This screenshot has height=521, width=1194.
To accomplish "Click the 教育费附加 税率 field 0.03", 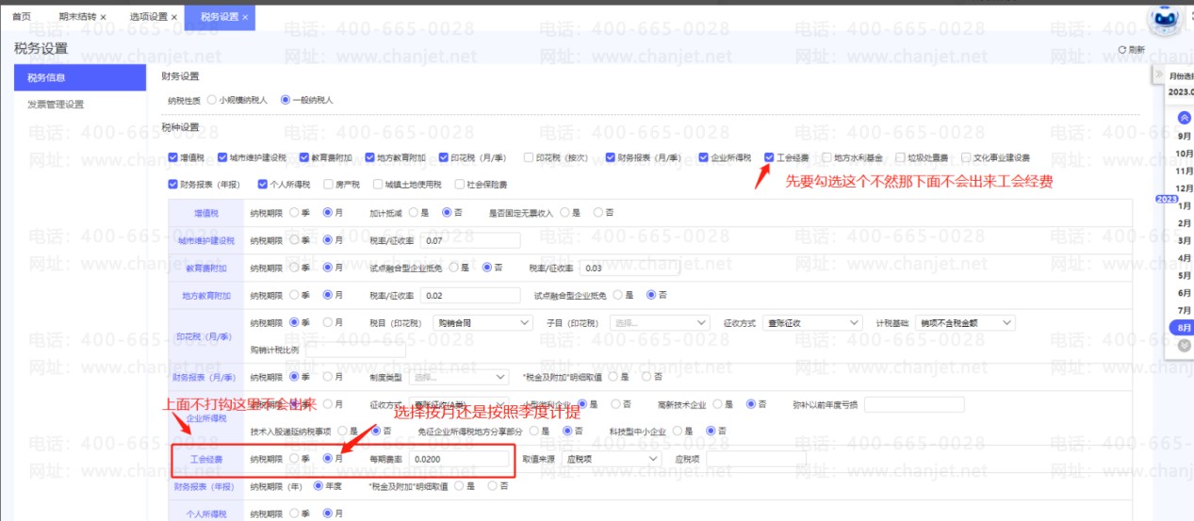I will tap(630, 268).
